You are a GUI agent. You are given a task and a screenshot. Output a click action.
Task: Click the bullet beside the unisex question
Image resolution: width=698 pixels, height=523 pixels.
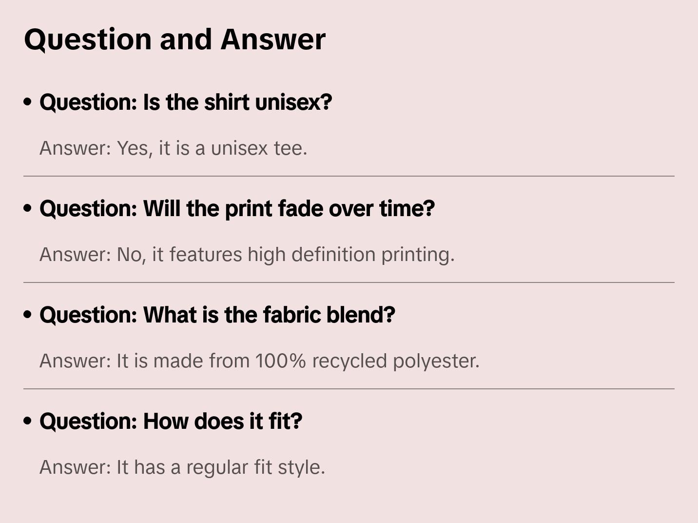tap(28, 102)
